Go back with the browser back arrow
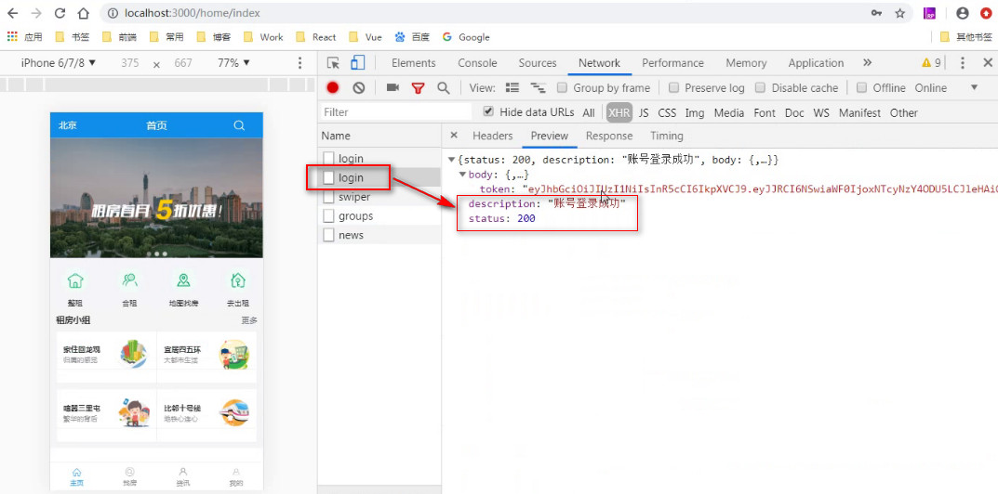 tap(13, 13)
